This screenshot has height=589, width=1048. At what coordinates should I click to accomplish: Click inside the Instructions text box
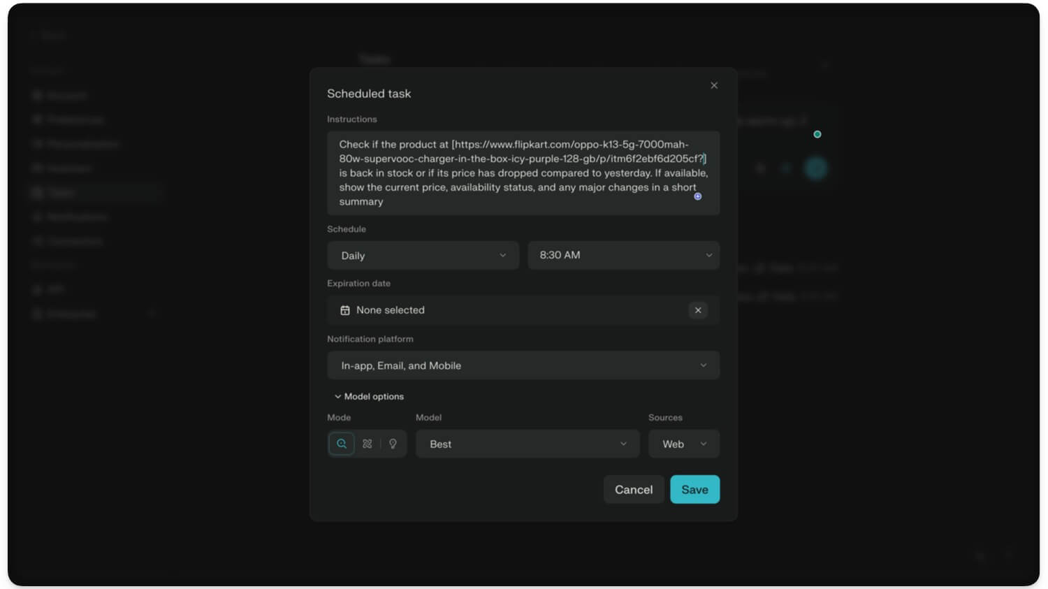click(x=523, y=173)
